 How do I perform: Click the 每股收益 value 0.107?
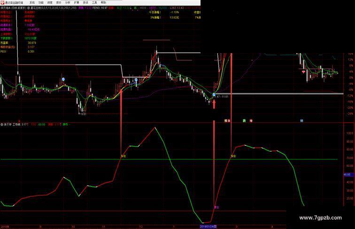(31, 47)
